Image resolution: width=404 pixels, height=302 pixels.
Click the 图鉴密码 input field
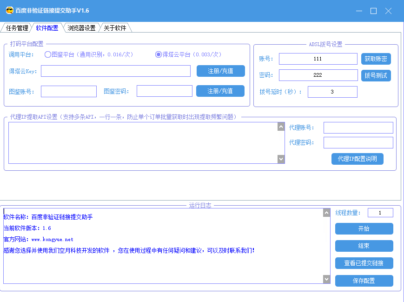[165, 91]
